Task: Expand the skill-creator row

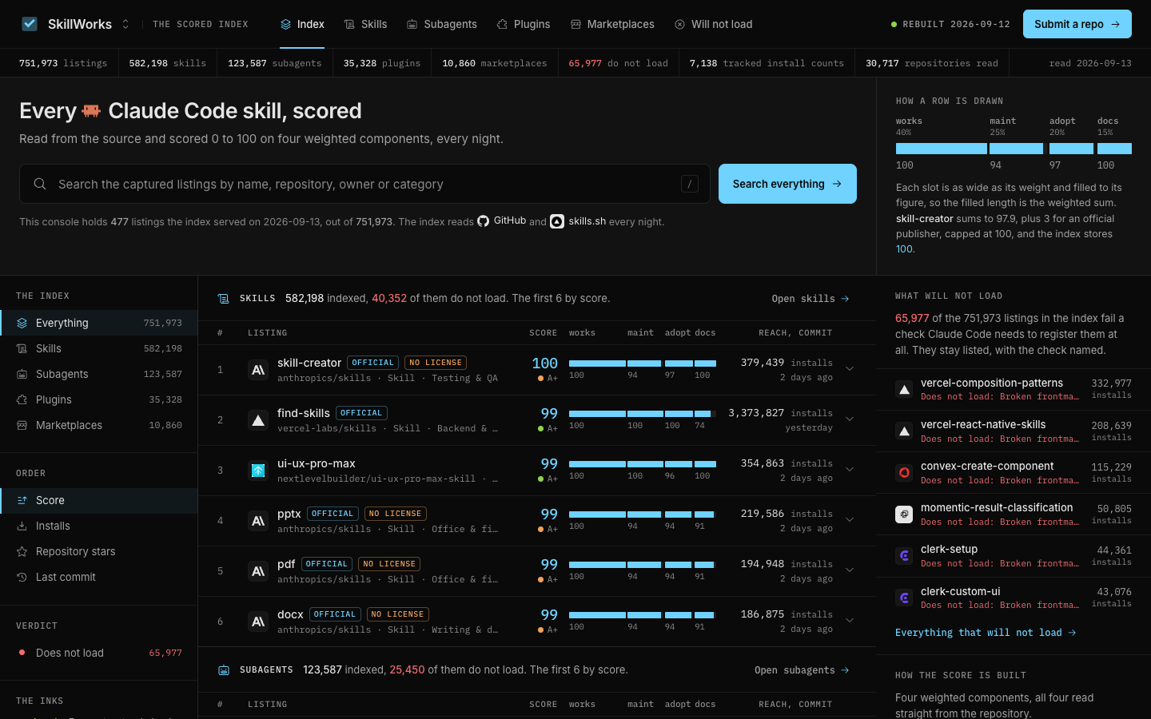Action: pyautogui.click(x=850, y=369)
